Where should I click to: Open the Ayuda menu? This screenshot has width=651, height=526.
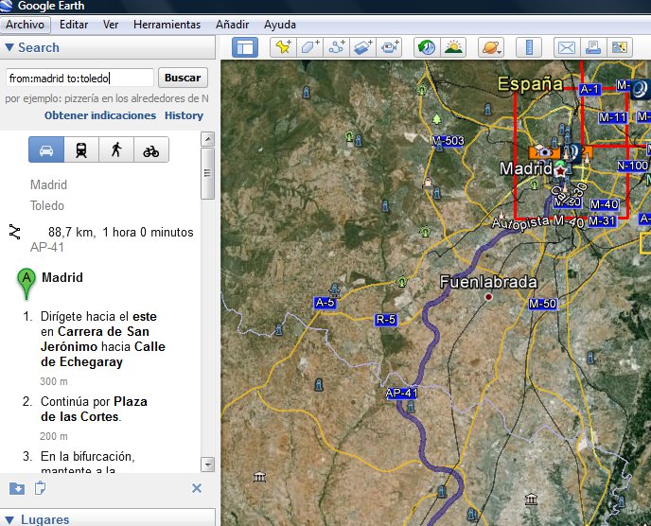pyautogui.click(x=280, y=25)
